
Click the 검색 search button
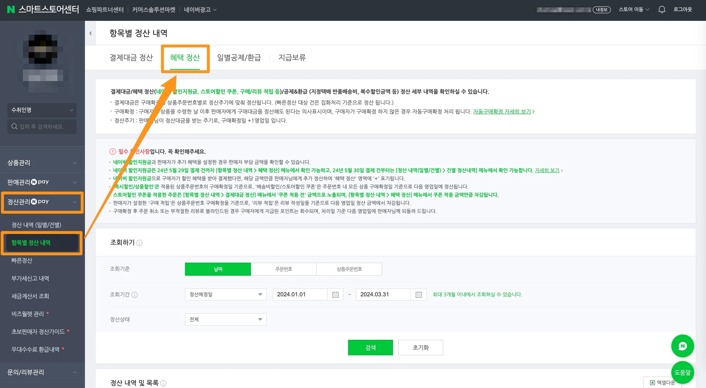(370, 347)
